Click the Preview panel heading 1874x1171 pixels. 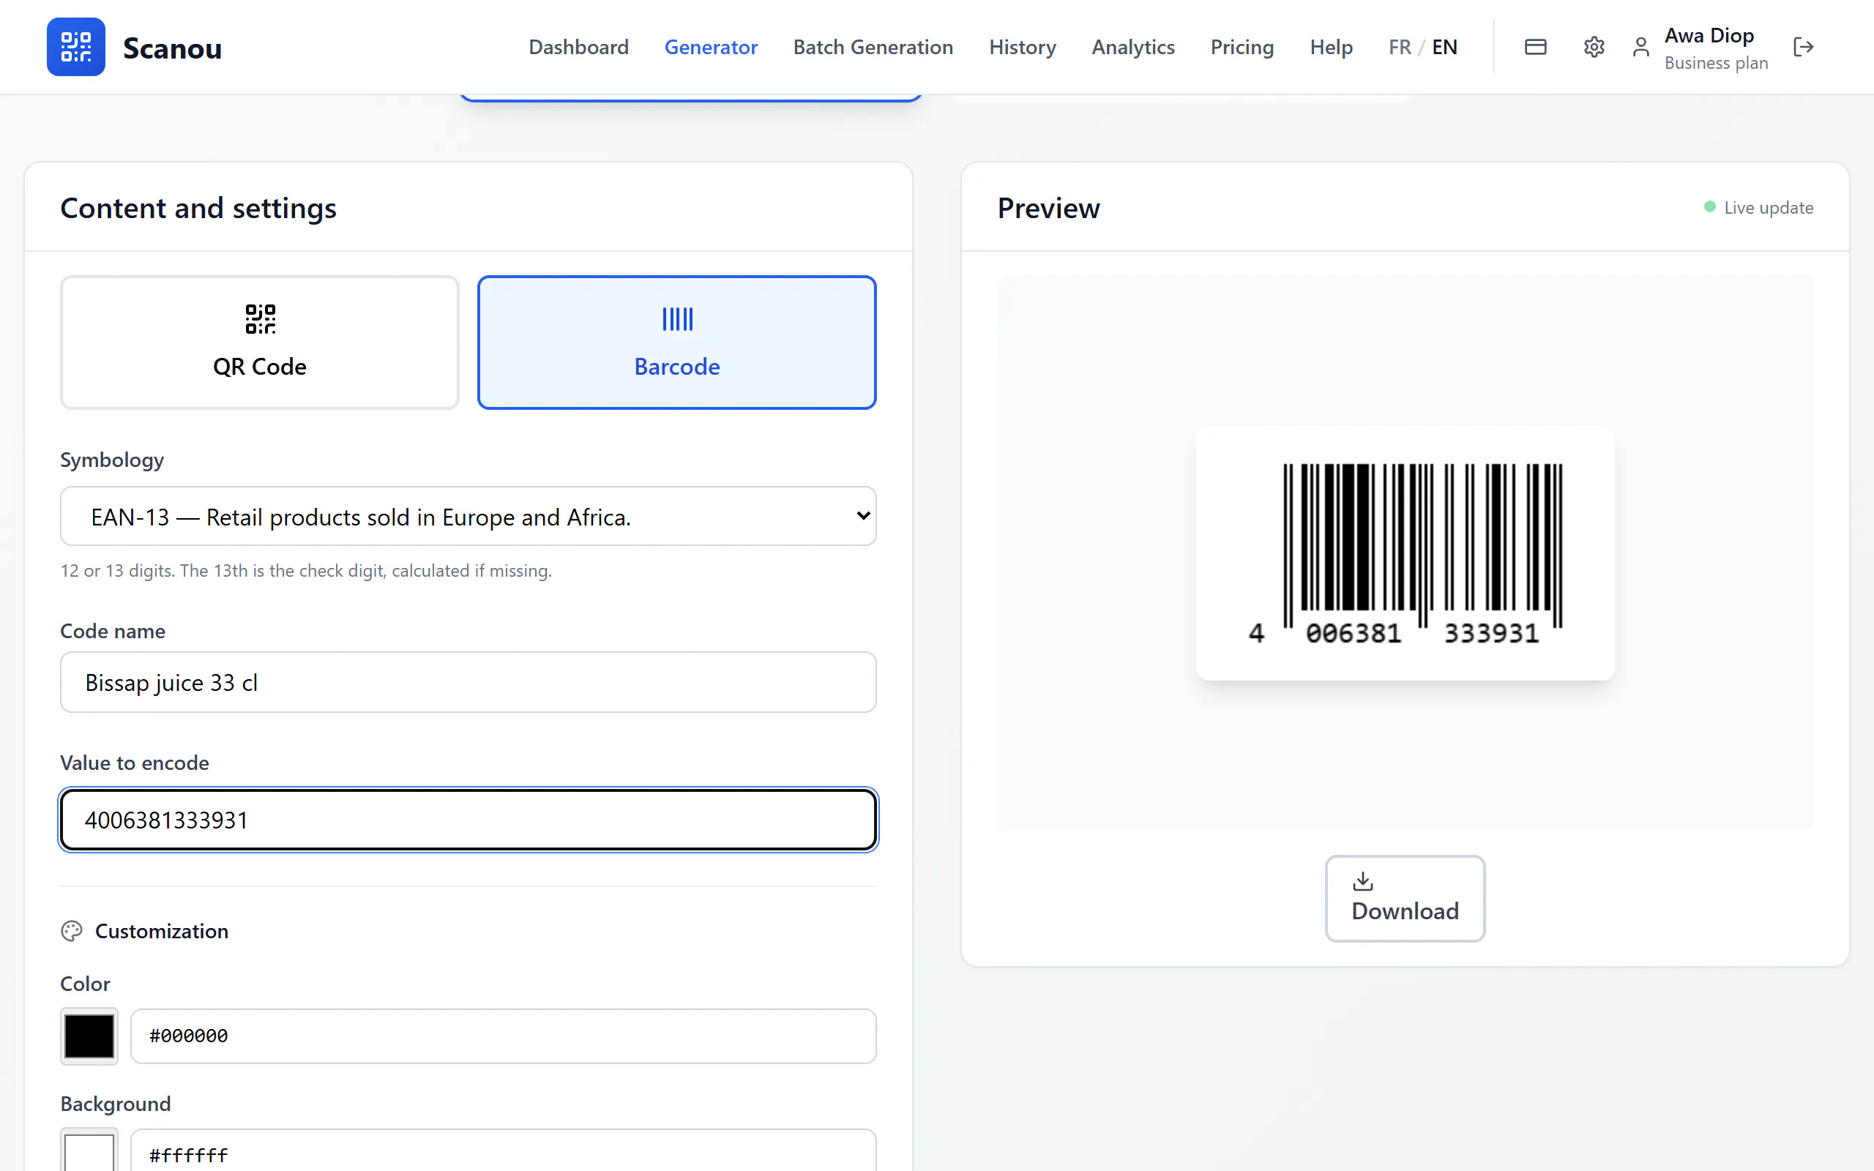pos(1048,209)
